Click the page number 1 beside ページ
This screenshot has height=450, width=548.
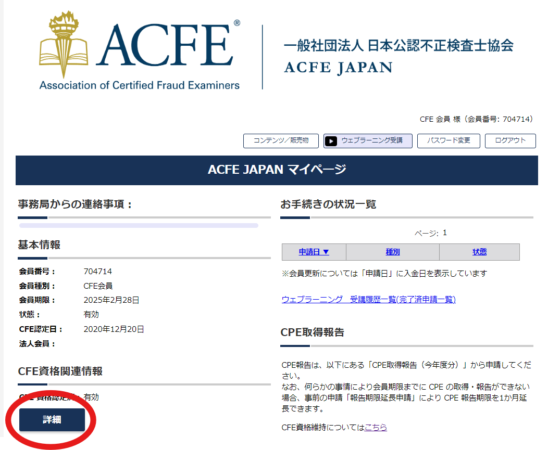[444, 233]
